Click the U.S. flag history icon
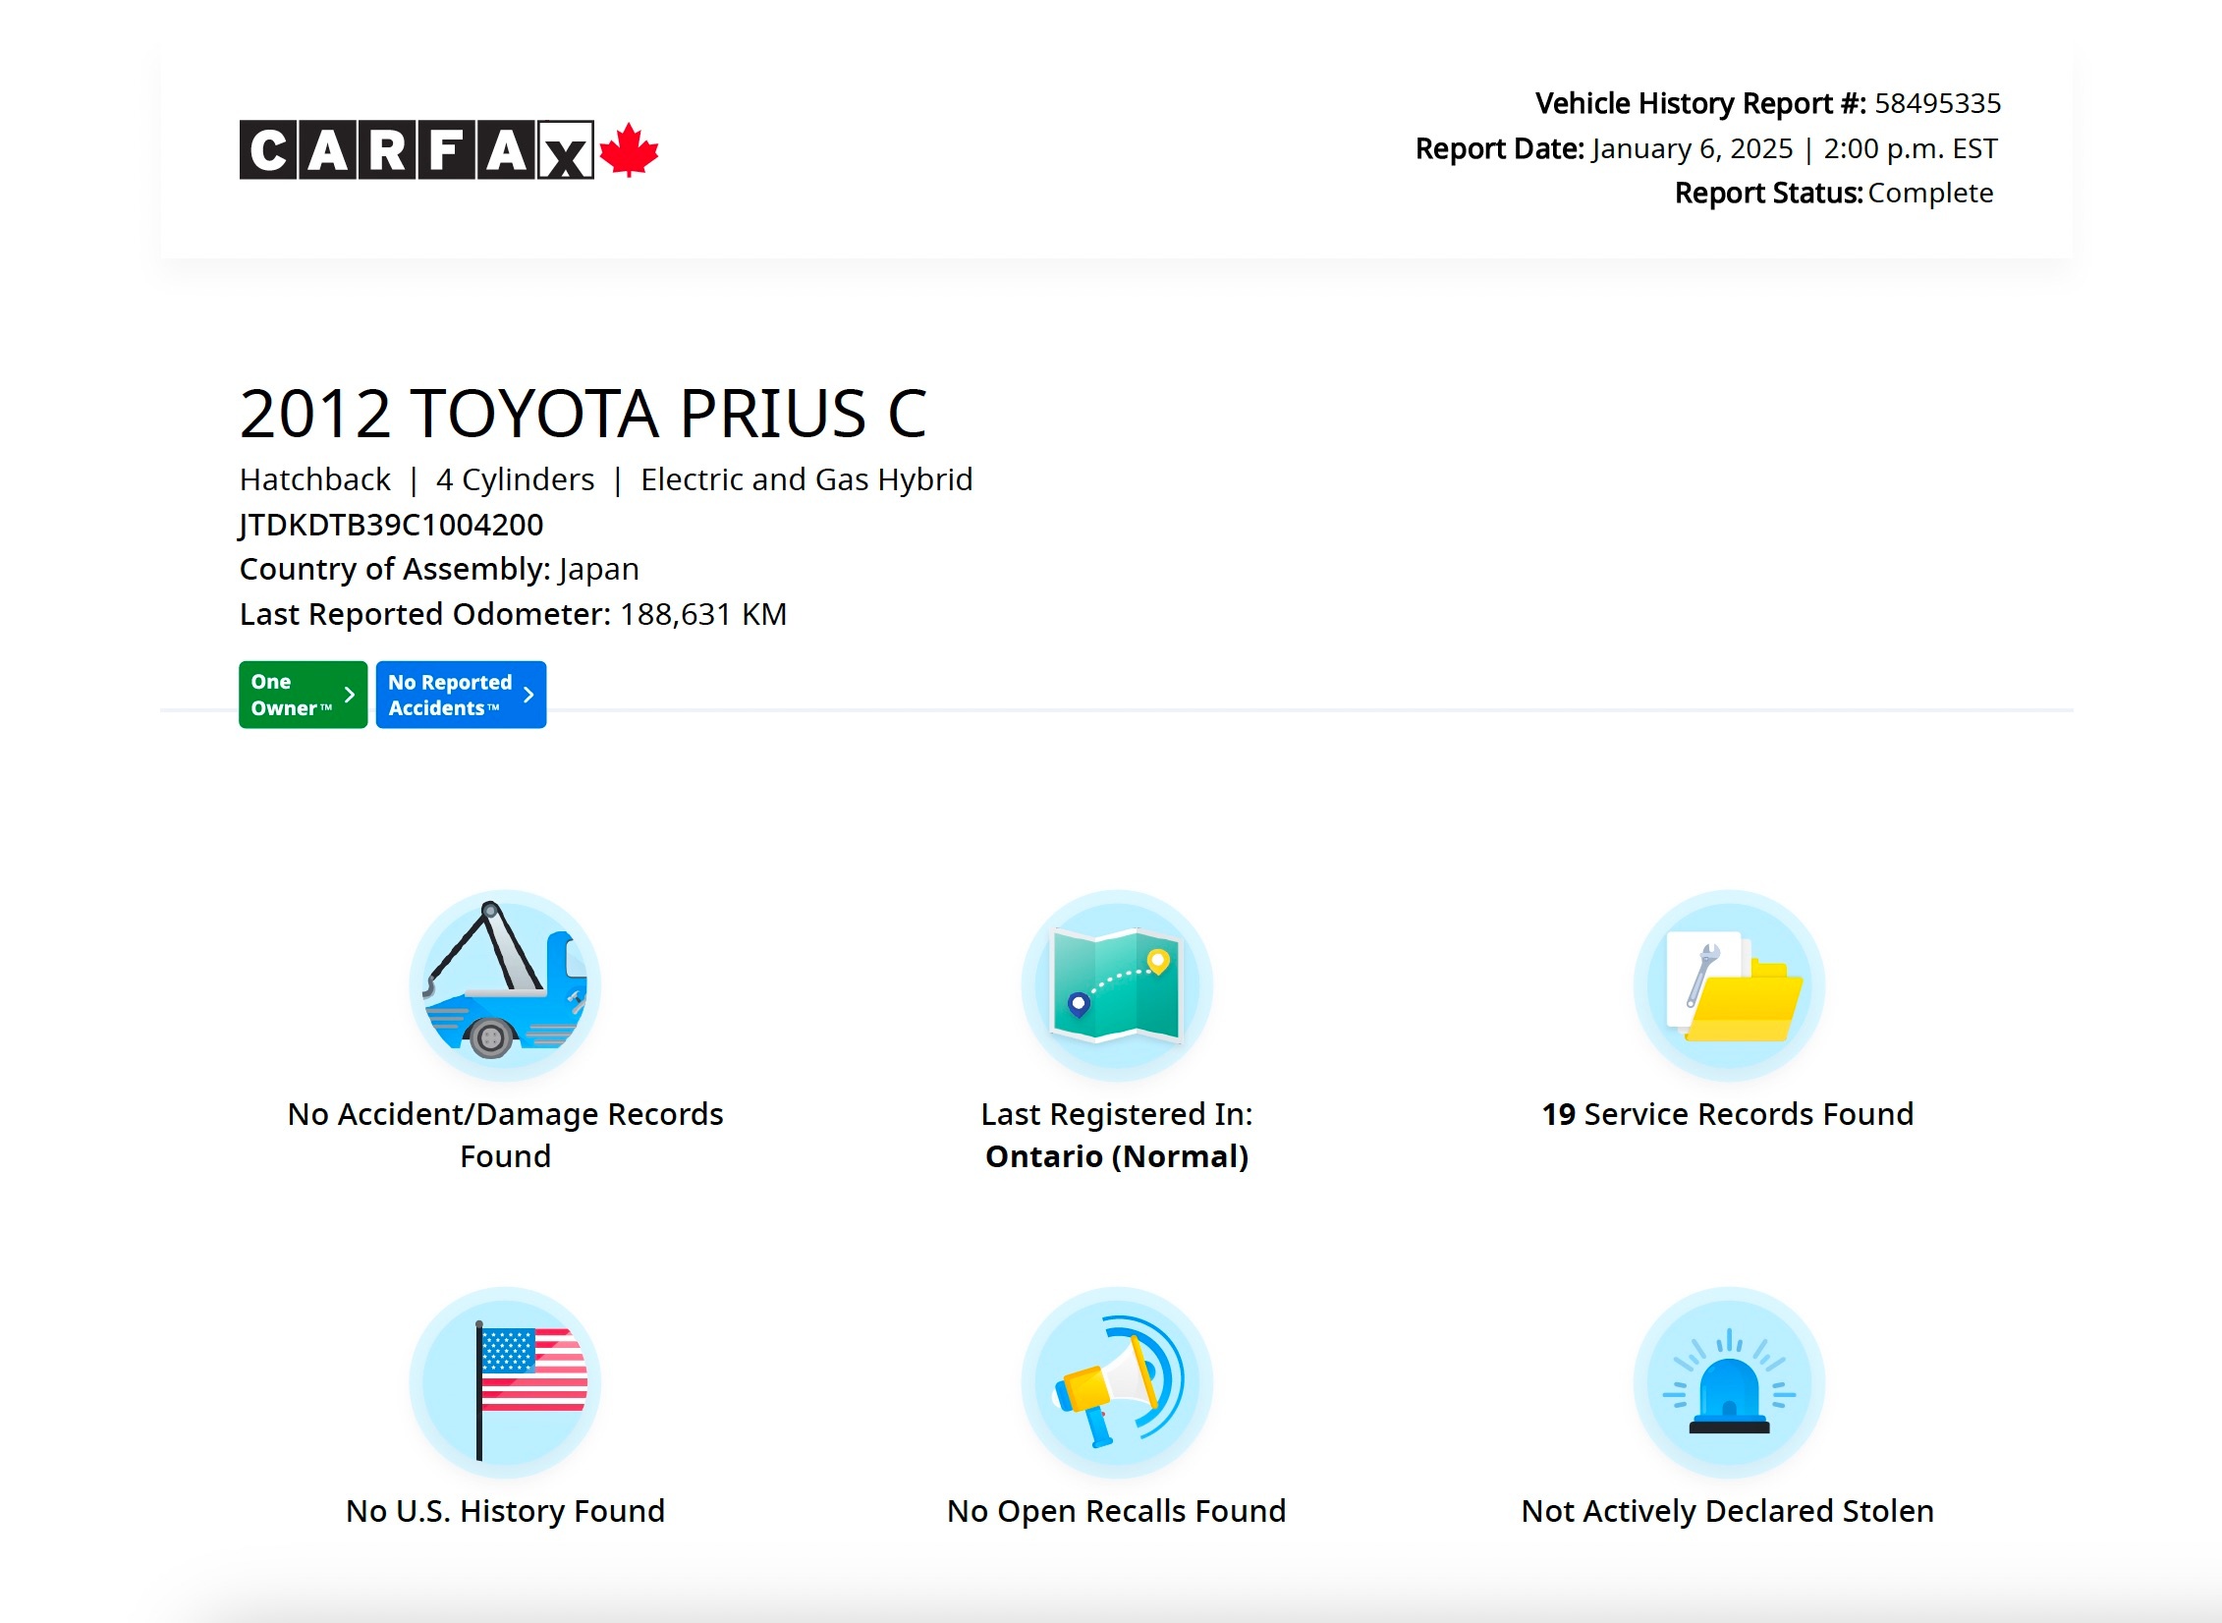 click(505, 1382)
